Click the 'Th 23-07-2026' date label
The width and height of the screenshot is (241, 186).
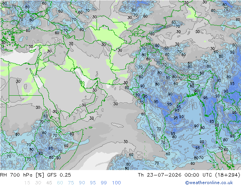click(x=160, y=175)
